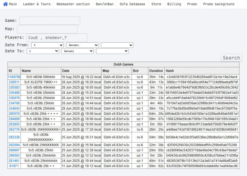The image size is (247, 176).
Task: Click the DotA Games table title
Action: click(x=123, y=64)
